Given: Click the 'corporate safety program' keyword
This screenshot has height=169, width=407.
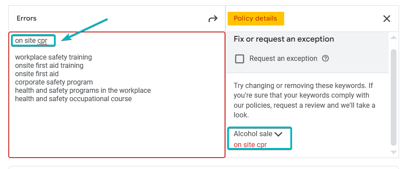Looking at the screenshot, I should click(x=54, y=82).
